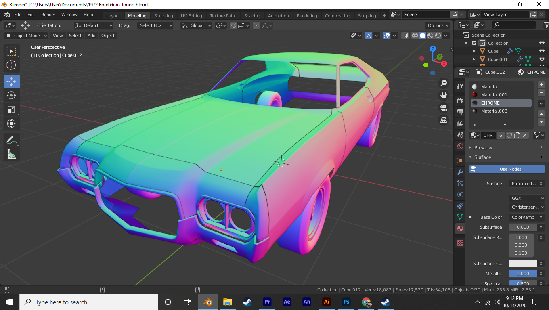
Task: Hide Collection with its eye icon
Action: point(542,43)
